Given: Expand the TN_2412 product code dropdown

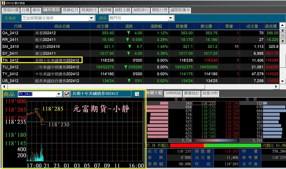Looking at the screenshot, I should tap(58, 94).
